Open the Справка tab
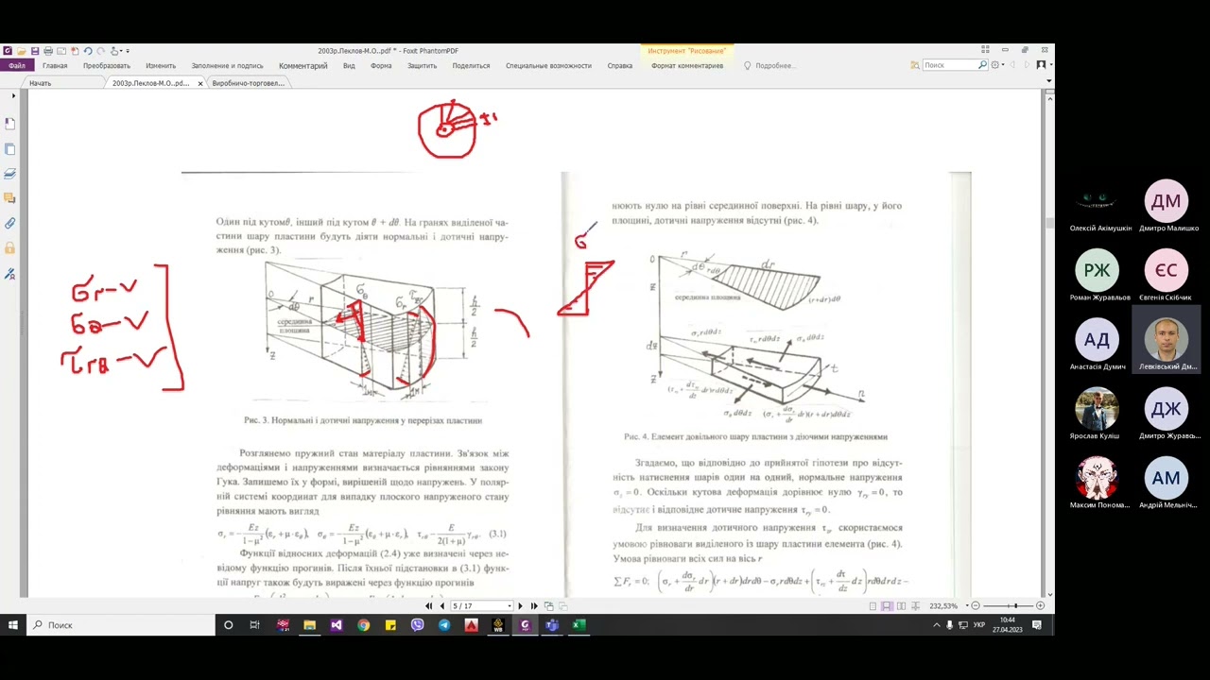 point(620,66)
